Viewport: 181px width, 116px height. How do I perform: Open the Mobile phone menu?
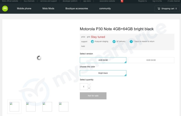point(24,8)
